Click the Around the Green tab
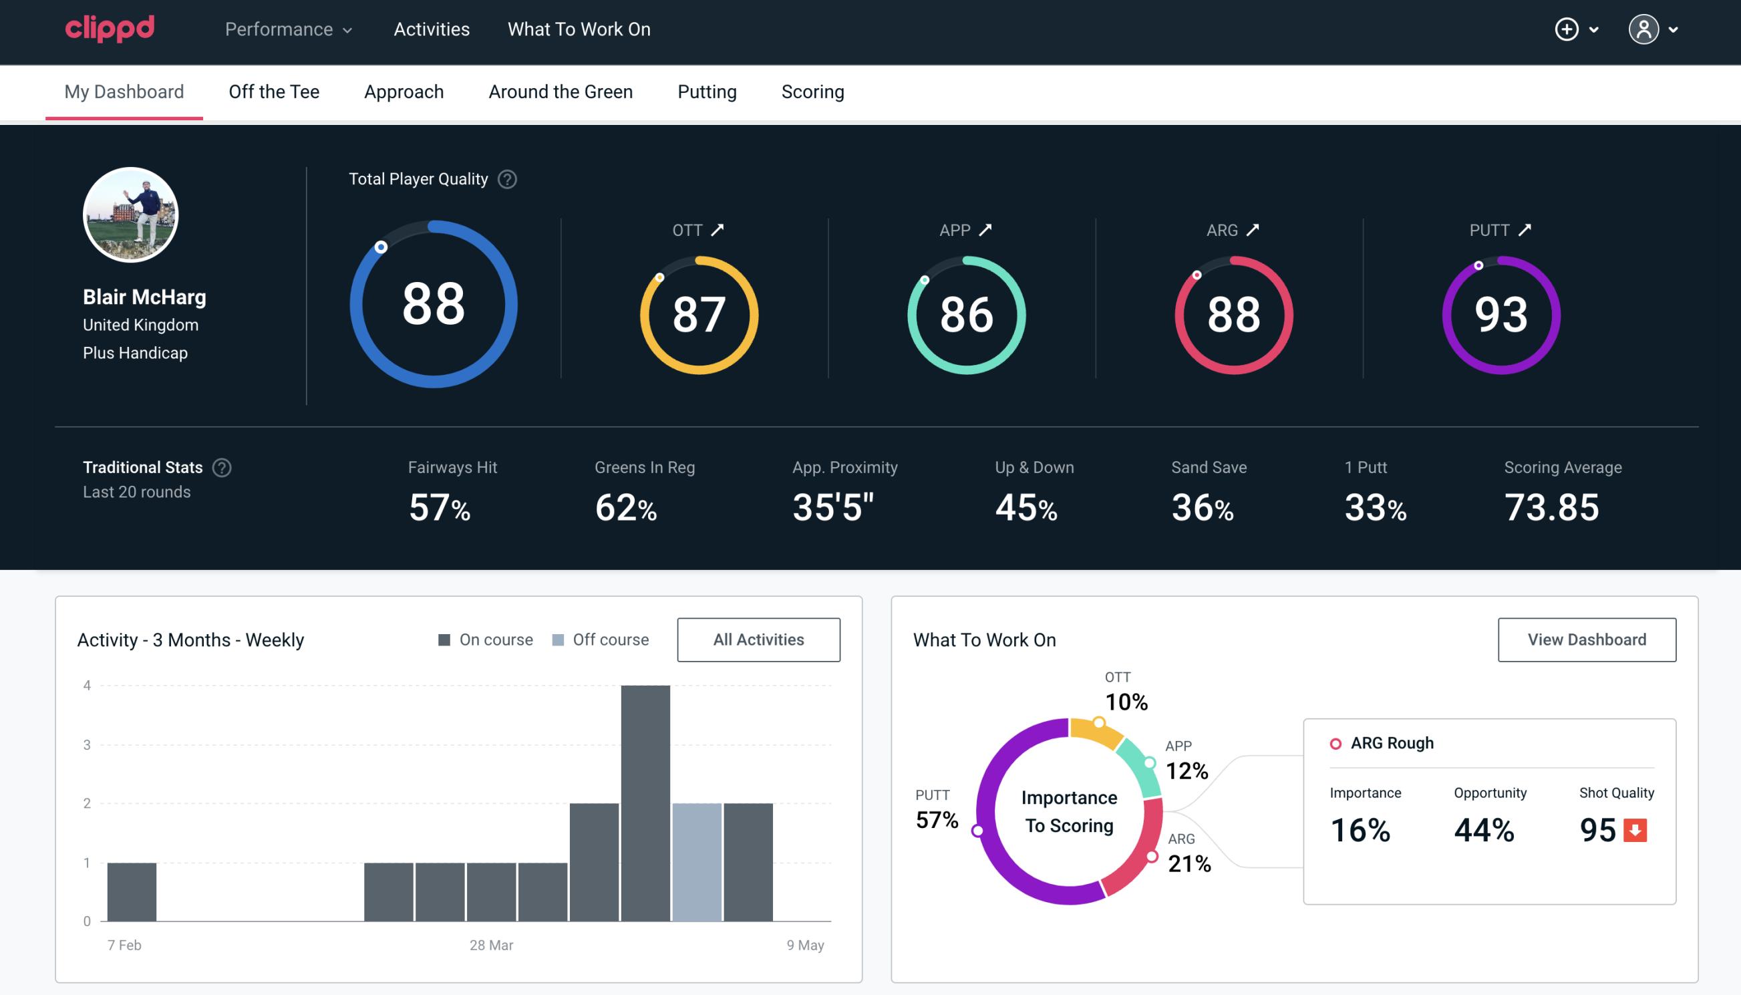 pyautogui.click(x=561, y=91)
